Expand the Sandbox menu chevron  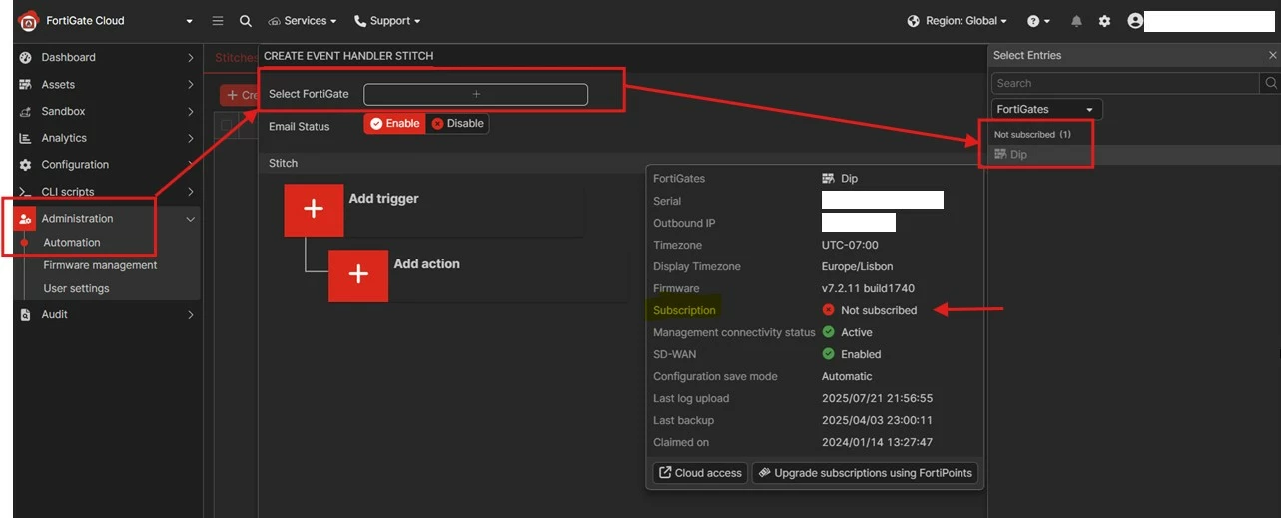(190, 112)
